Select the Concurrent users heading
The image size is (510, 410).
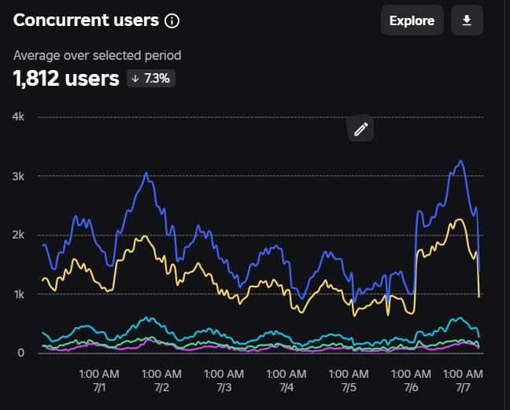tap(85, 20)
